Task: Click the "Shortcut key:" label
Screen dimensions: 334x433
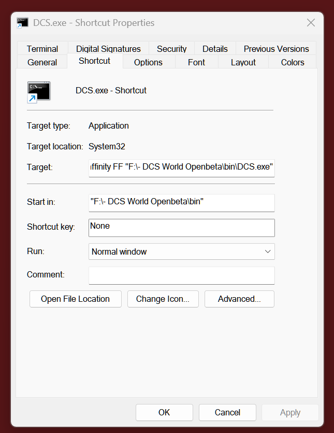Action: 51,227
